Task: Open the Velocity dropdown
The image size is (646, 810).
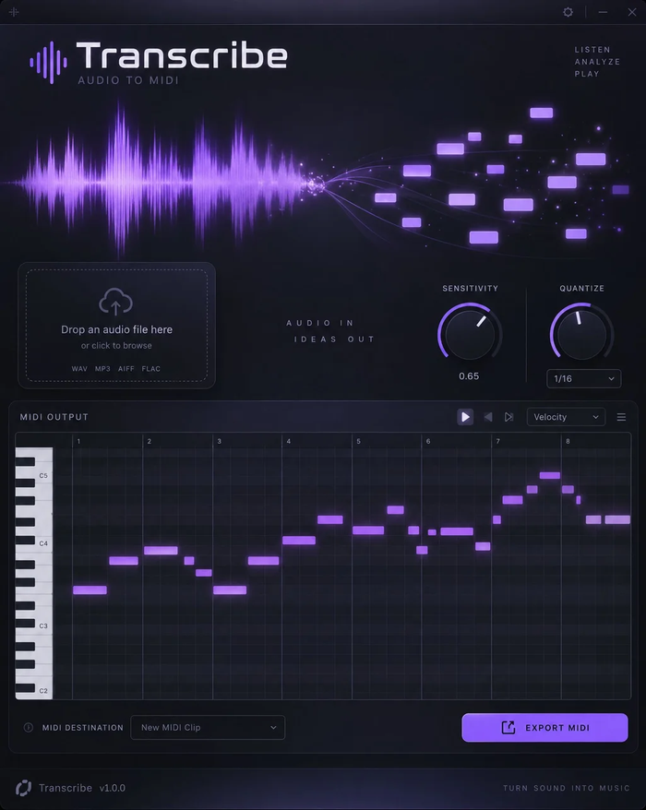Action: (566, 417)
